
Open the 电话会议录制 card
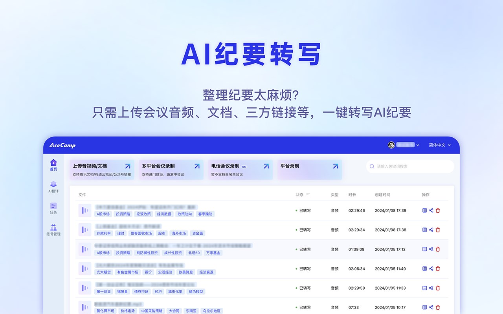[x=240, y=170]
